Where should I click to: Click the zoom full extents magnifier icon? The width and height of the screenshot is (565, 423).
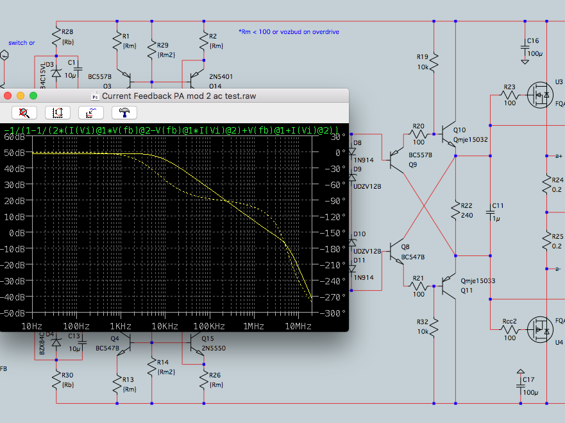pyautogui.click(x=24, y=113)
